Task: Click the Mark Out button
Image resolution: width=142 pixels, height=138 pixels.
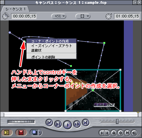Action: [107, 133]
